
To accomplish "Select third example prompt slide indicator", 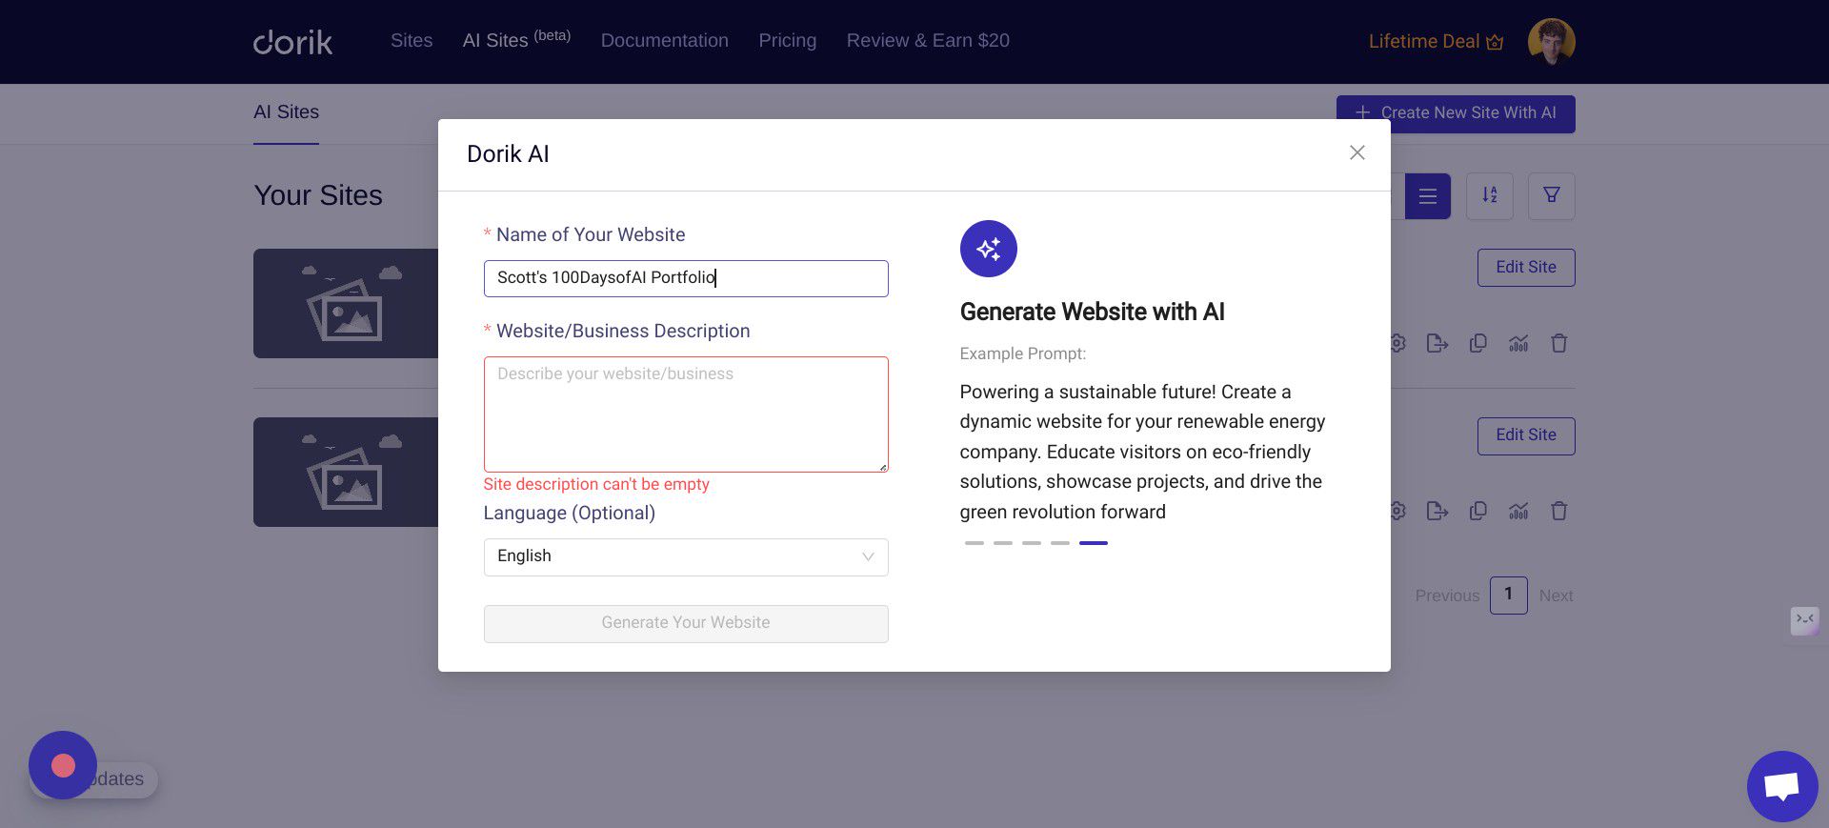I will point(1031,543).
